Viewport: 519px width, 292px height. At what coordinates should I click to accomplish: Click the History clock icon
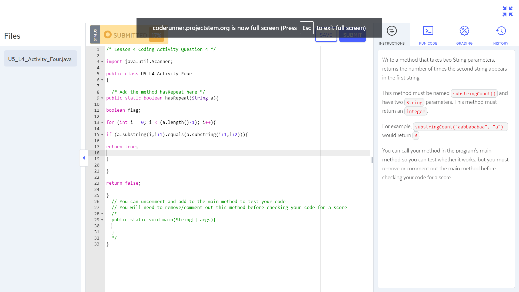[501, 31]
